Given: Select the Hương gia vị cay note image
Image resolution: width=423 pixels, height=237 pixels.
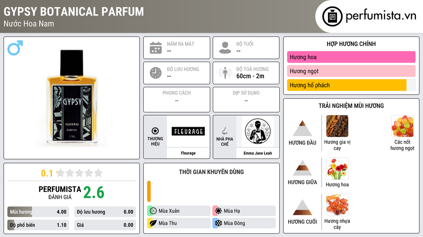Looking at the screenshot, I should click(x=337, y=126).
